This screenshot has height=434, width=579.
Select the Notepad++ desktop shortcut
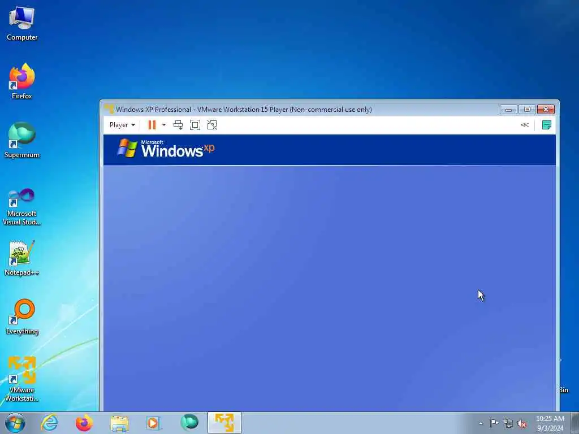22,258
